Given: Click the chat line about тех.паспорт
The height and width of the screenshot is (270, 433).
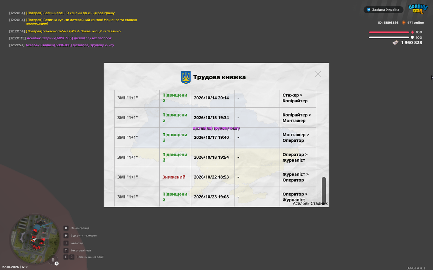Looking at the screenshot, I should point(60,38).
